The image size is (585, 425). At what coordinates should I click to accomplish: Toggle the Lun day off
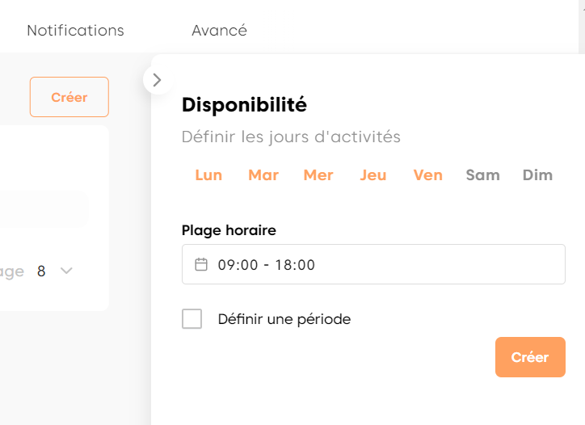tap(208, 175)
